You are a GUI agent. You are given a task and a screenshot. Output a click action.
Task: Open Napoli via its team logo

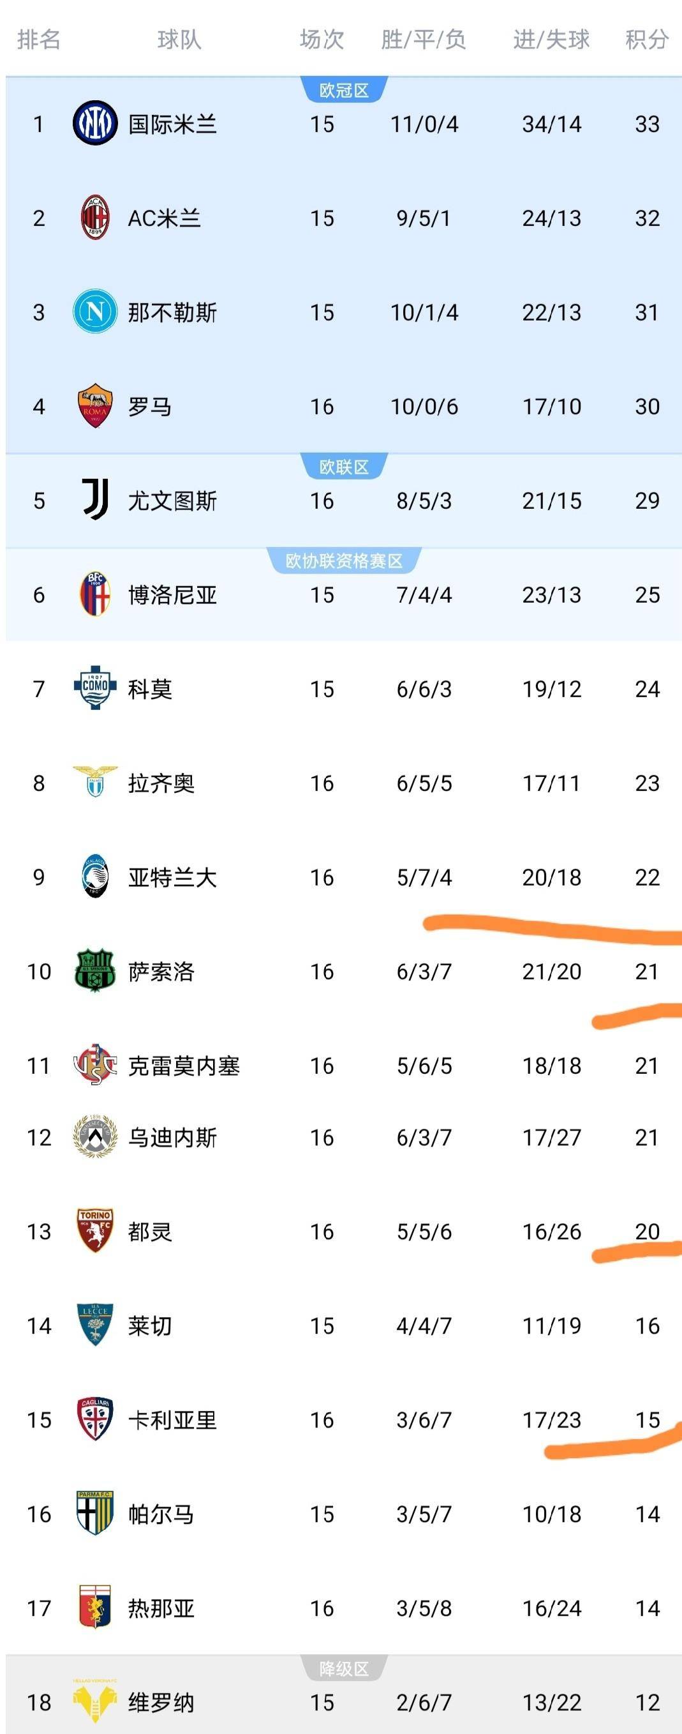coord(95,311)
